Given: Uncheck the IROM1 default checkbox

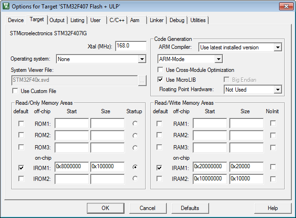Looking at the screenshot, I should point(21,168).
